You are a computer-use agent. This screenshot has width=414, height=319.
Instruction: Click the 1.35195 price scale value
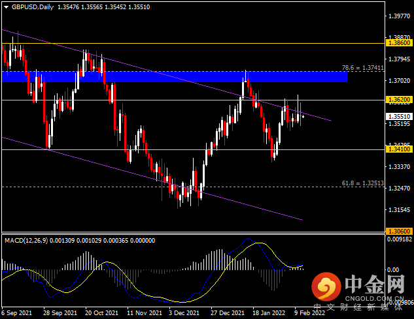pos(399,123)
